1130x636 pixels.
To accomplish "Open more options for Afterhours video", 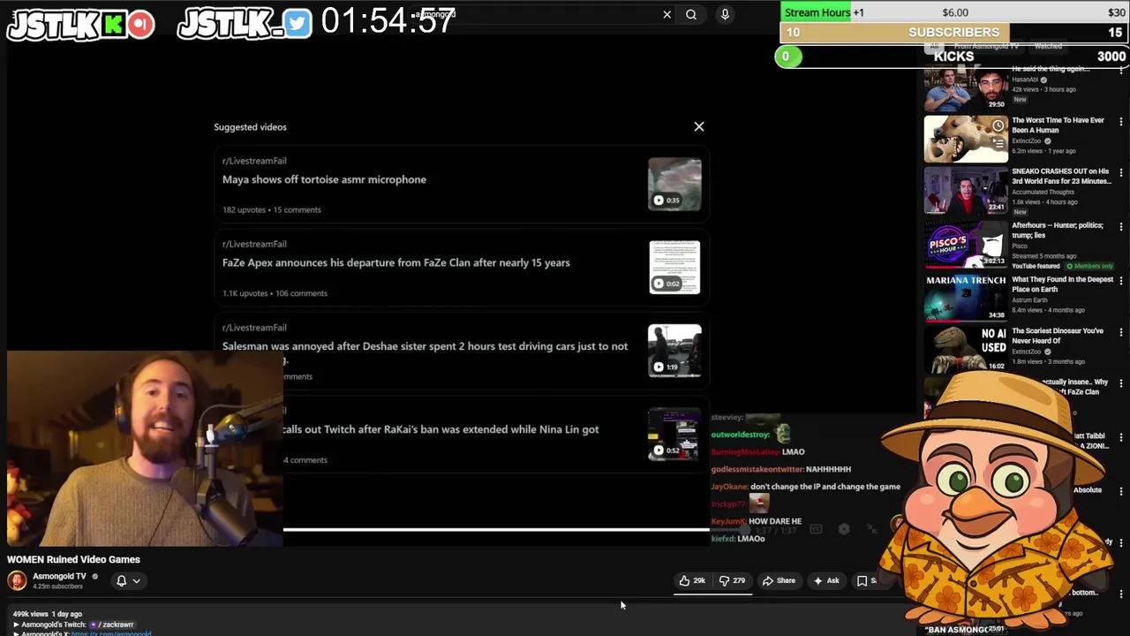I will (1121, 226).
